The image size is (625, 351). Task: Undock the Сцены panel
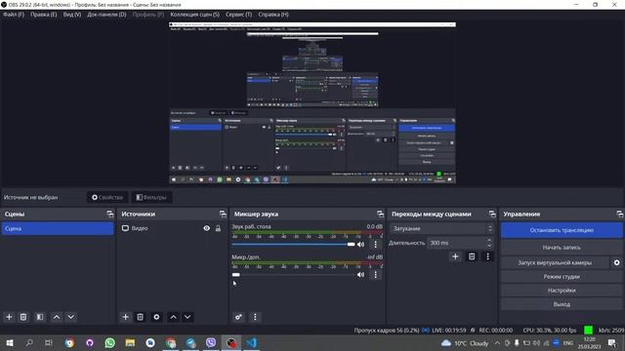[110, 214]
